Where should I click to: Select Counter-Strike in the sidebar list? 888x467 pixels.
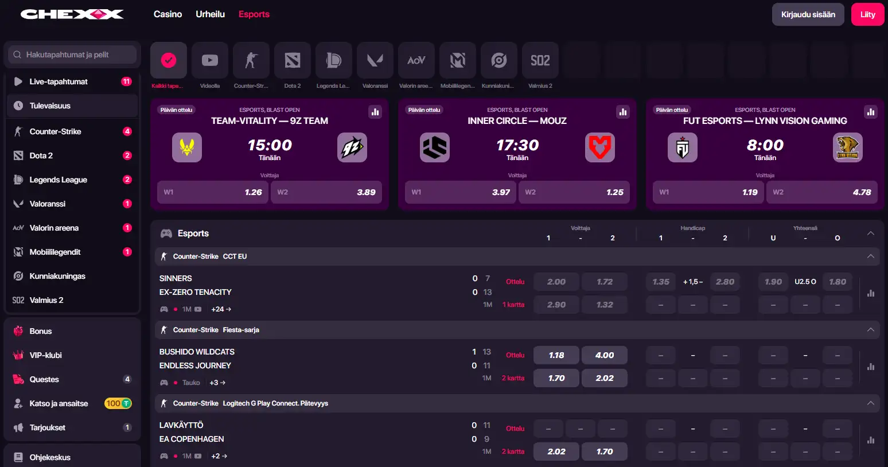[72, 131]
